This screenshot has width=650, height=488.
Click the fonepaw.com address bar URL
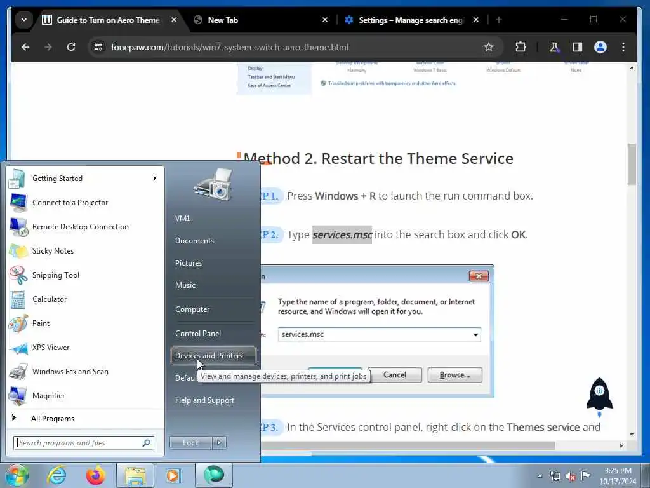coord(230,47)
